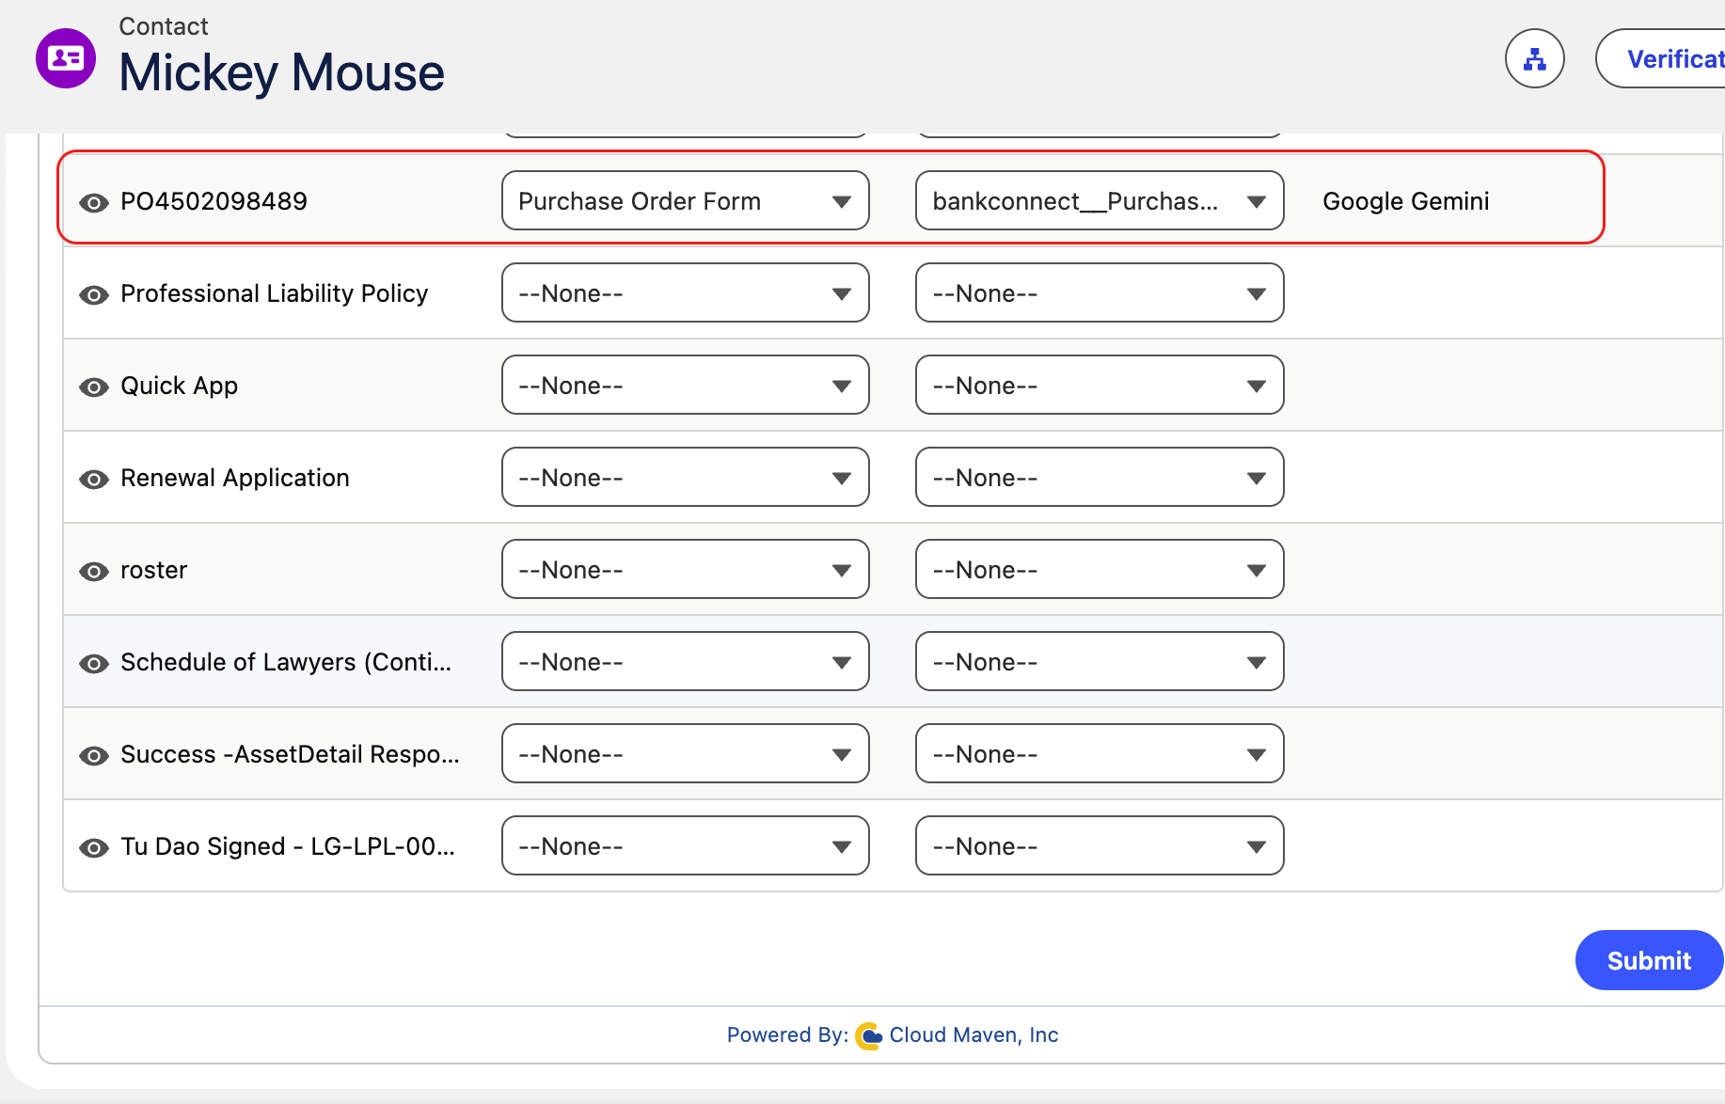Open second dropdown in Quick App row
The height and width of the screenshot is (1104, 1725).
coord(1100,385)
